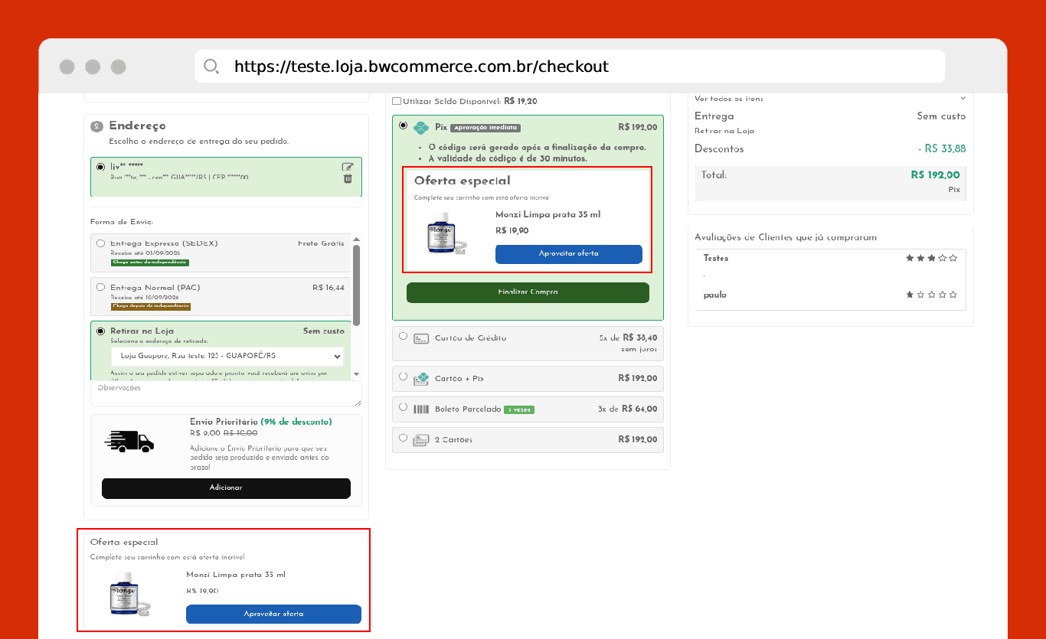
Task: Open the Loja Guaporé pickup address dropdown
Action: point(227,357)
